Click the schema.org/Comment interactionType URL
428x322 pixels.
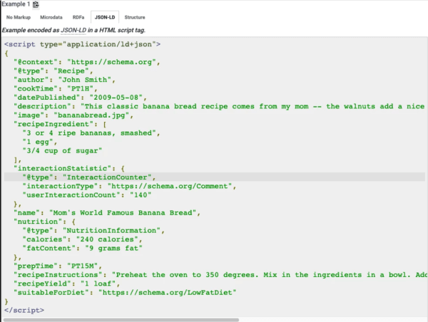(x=167, y=186)
